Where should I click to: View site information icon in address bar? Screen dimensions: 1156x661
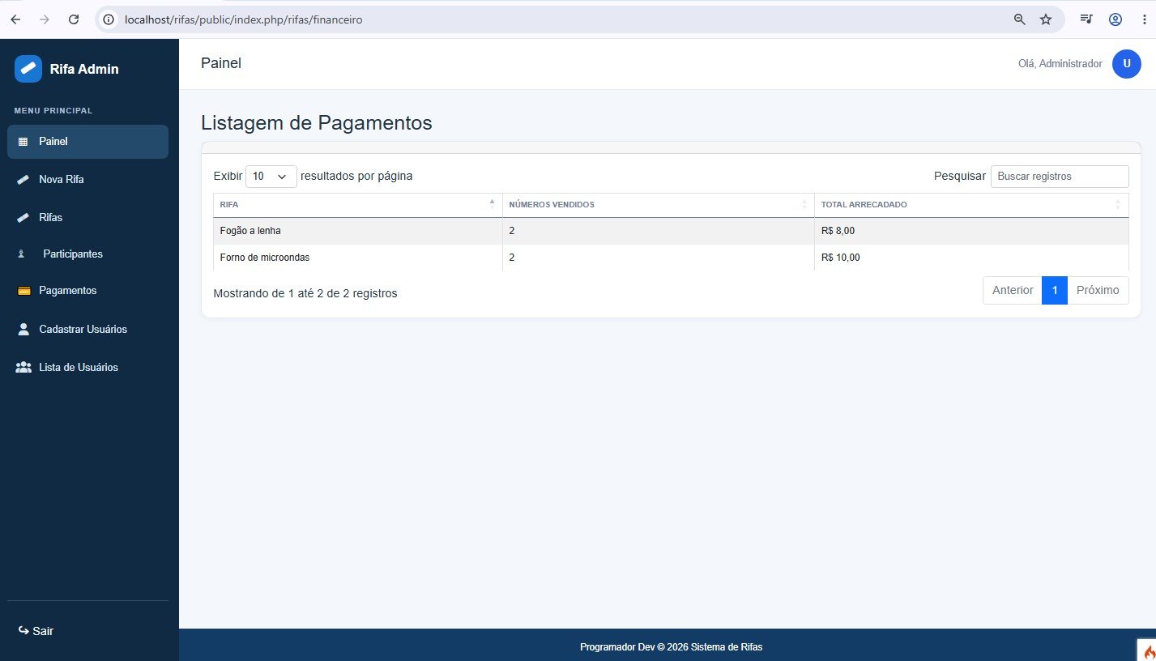109,19
